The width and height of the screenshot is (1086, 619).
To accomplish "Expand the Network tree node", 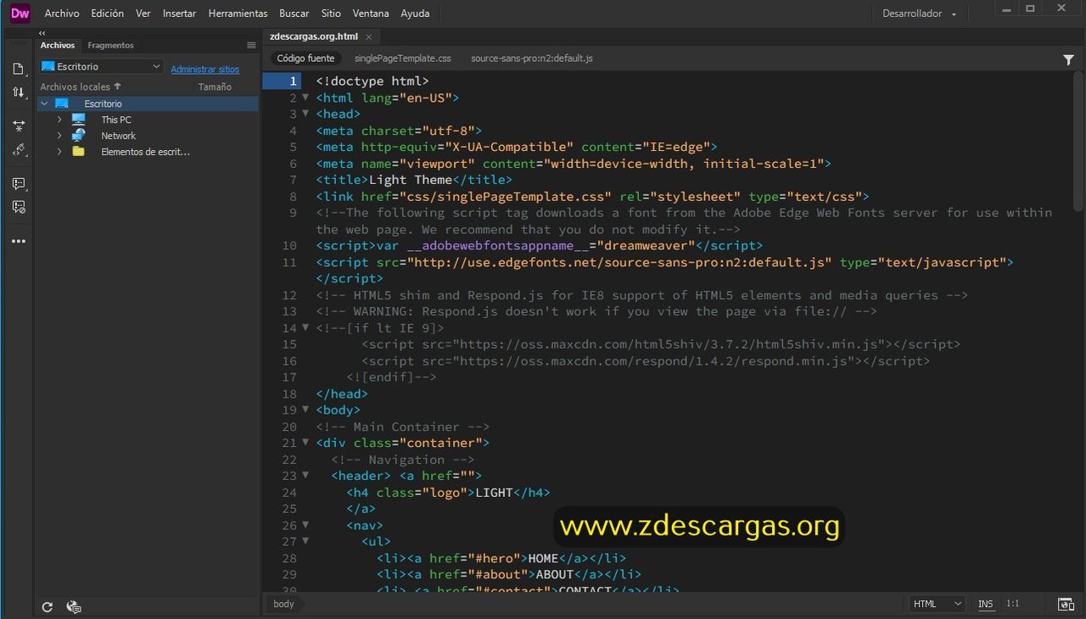I will (59, 136).
